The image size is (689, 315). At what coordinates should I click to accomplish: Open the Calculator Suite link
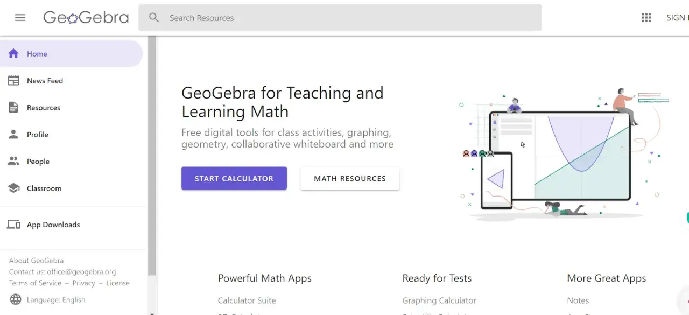(247, 300)
